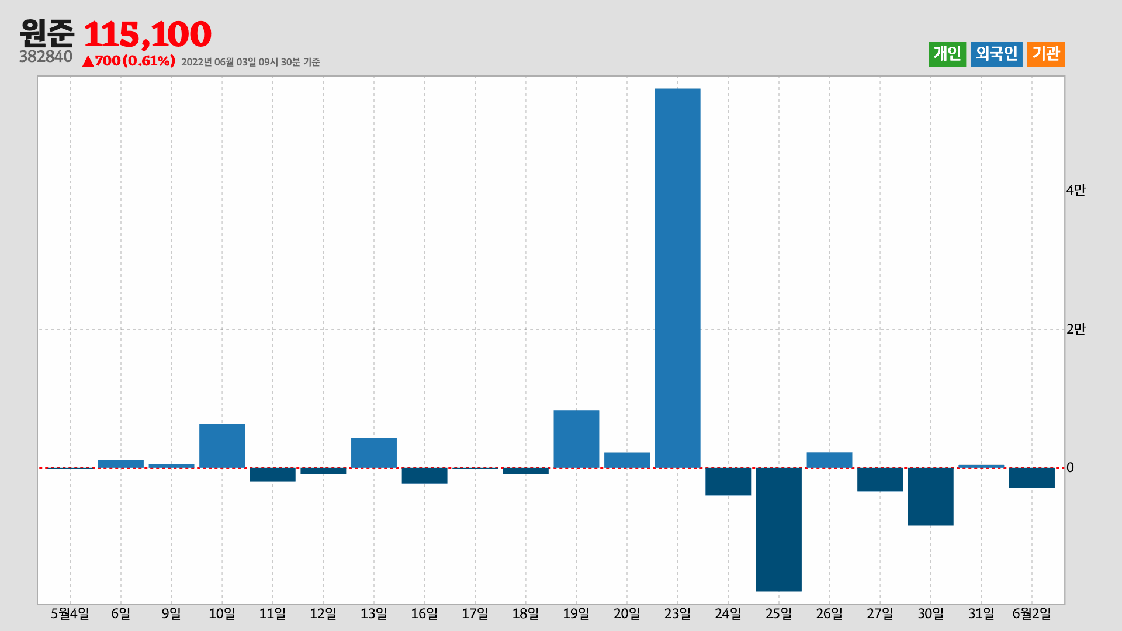Image resolution: width=1122 pixels, height=631 pixels.
Task: Click the change value ▲700(0.61%)
Action: [129, 61]
